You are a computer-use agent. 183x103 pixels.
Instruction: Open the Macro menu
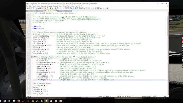(x=64, y=6)
